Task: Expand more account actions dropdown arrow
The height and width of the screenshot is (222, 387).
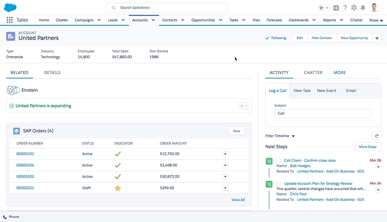Action: (377, 38)
